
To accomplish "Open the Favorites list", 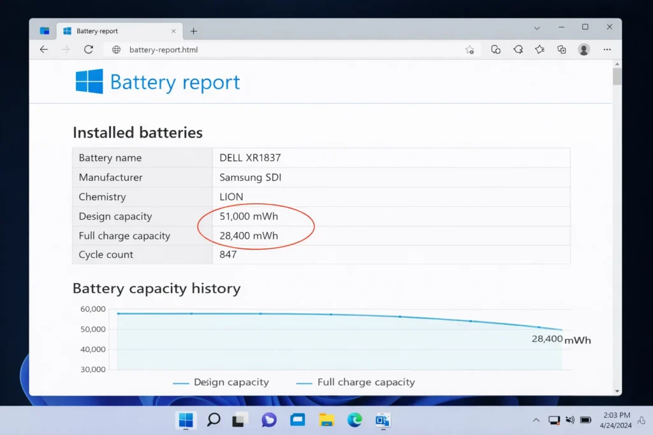I will (540, 50).
